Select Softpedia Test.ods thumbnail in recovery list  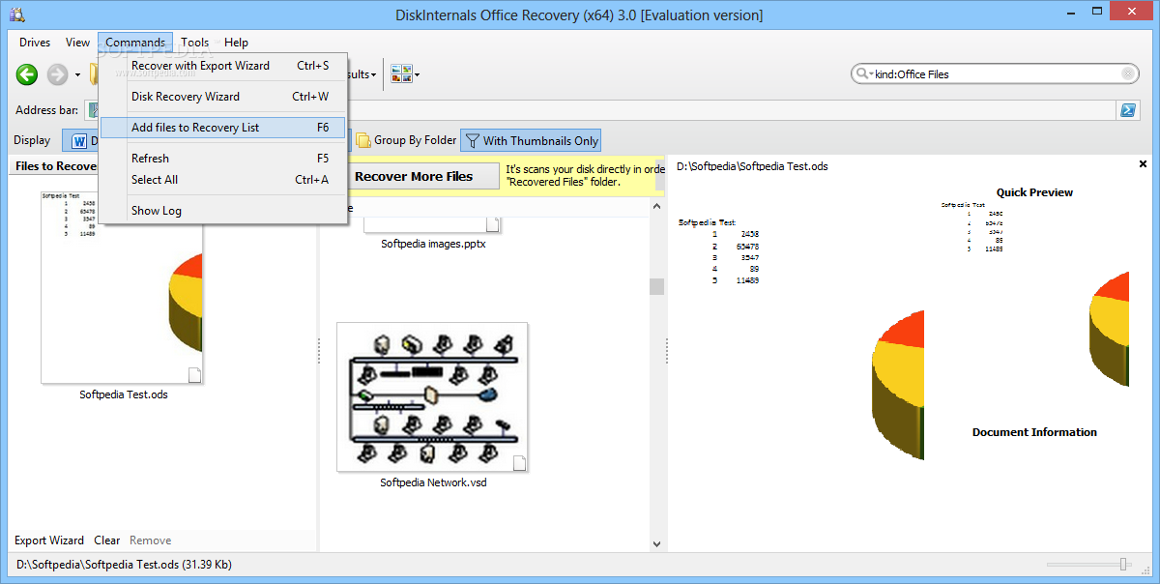(x=122, y=286)
